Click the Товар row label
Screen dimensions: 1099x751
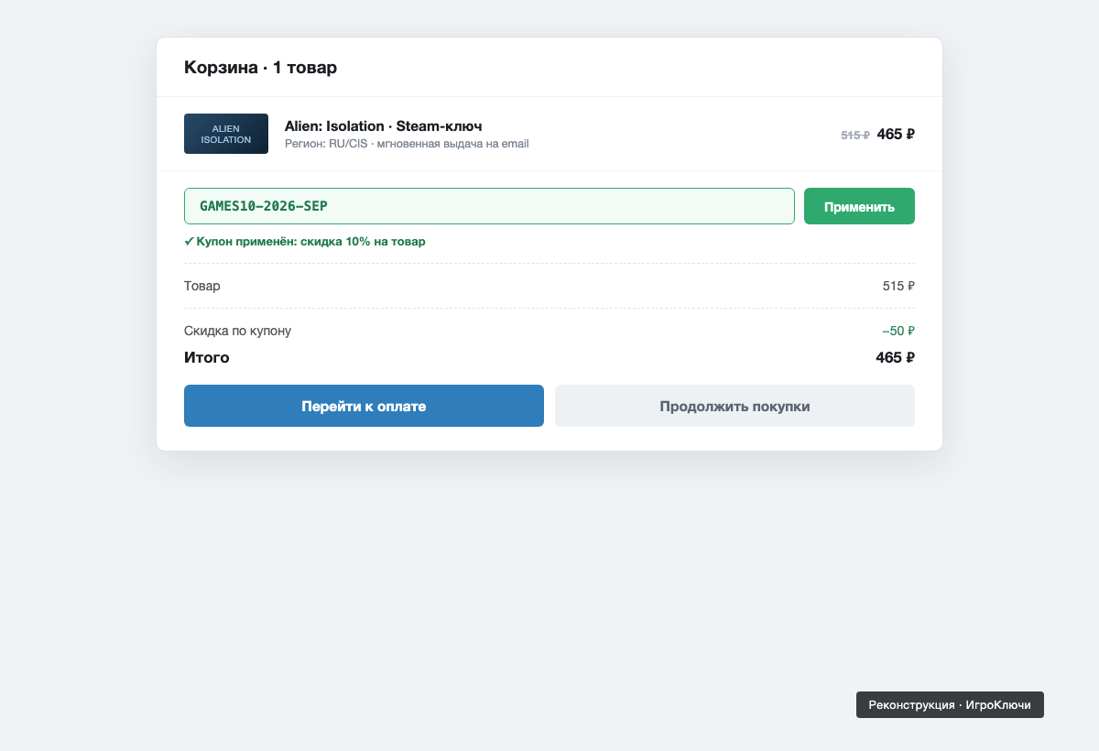[x=202, y=286]
